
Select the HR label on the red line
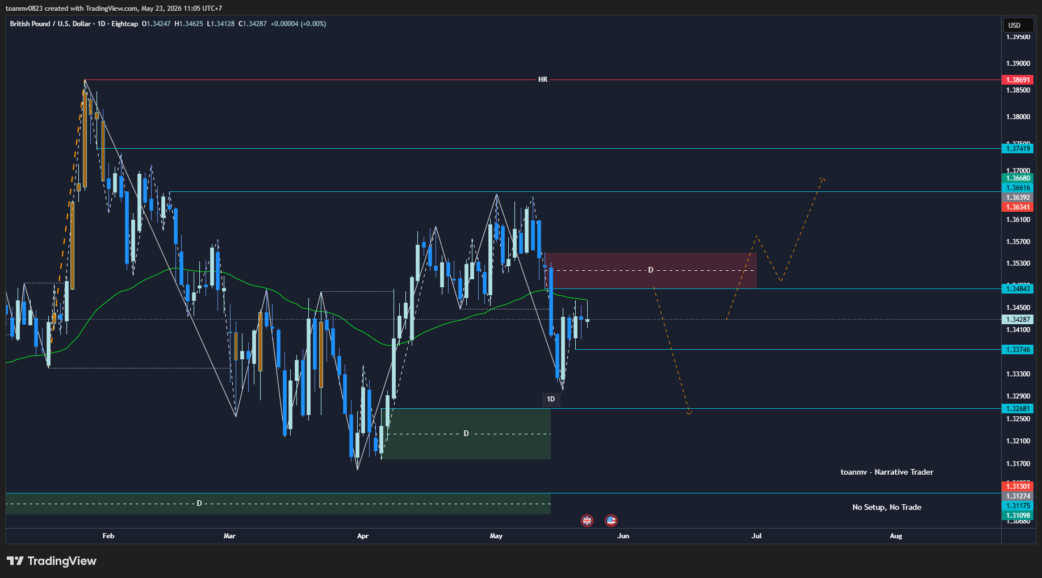pyautogui.click(x=543, y=79)
